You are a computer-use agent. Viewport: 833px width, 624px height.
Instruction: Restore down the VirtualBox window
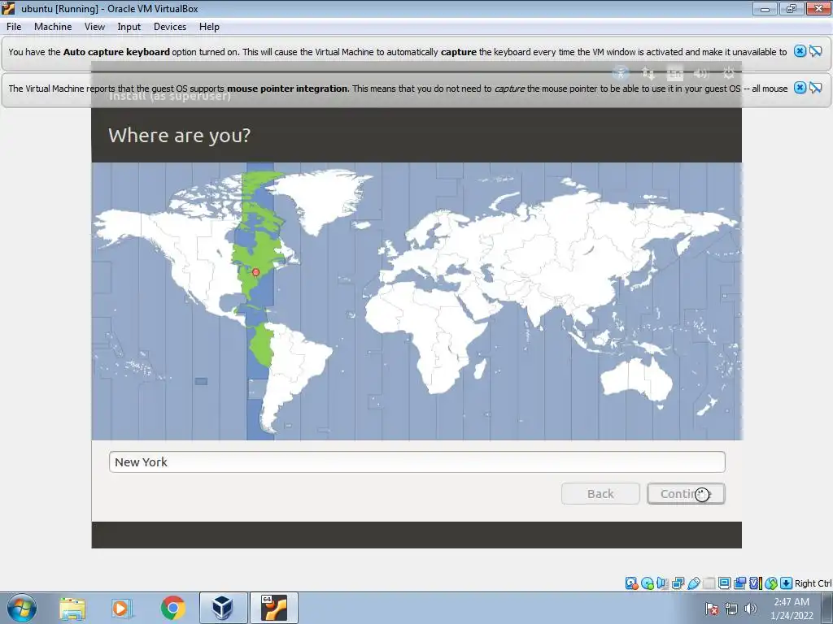[791, 8]
